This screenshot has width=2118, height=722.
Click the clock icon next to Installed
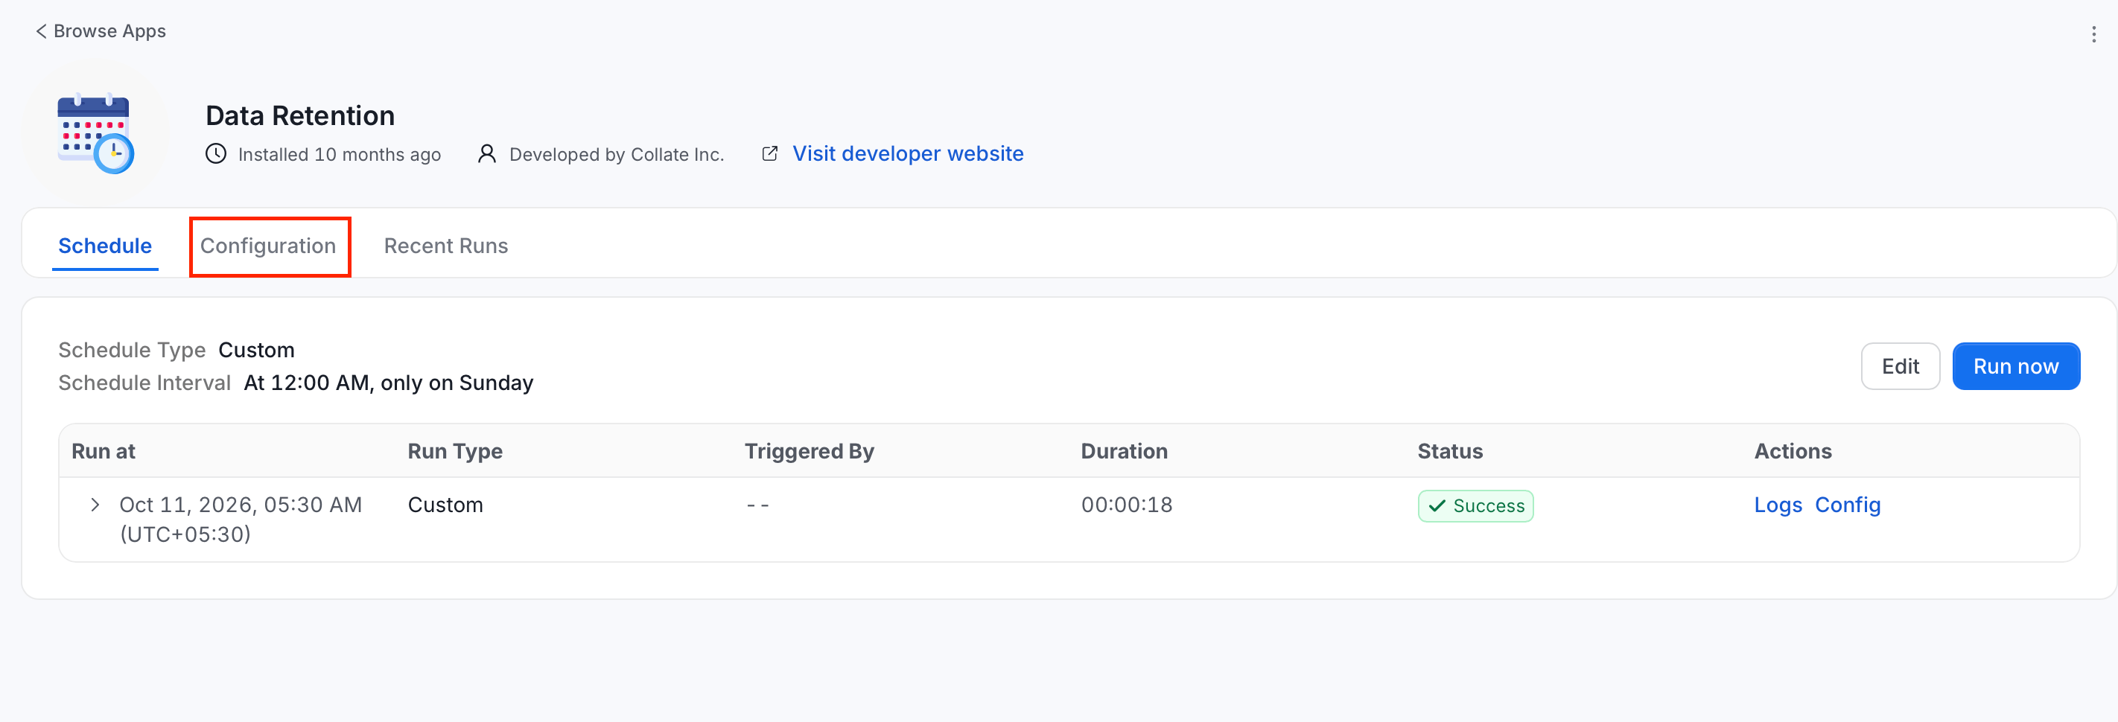pyautogui.click(x=215, y=153)
